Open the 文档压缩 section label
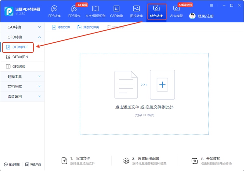Screen dimensions: 244x171 click(15, 86)
